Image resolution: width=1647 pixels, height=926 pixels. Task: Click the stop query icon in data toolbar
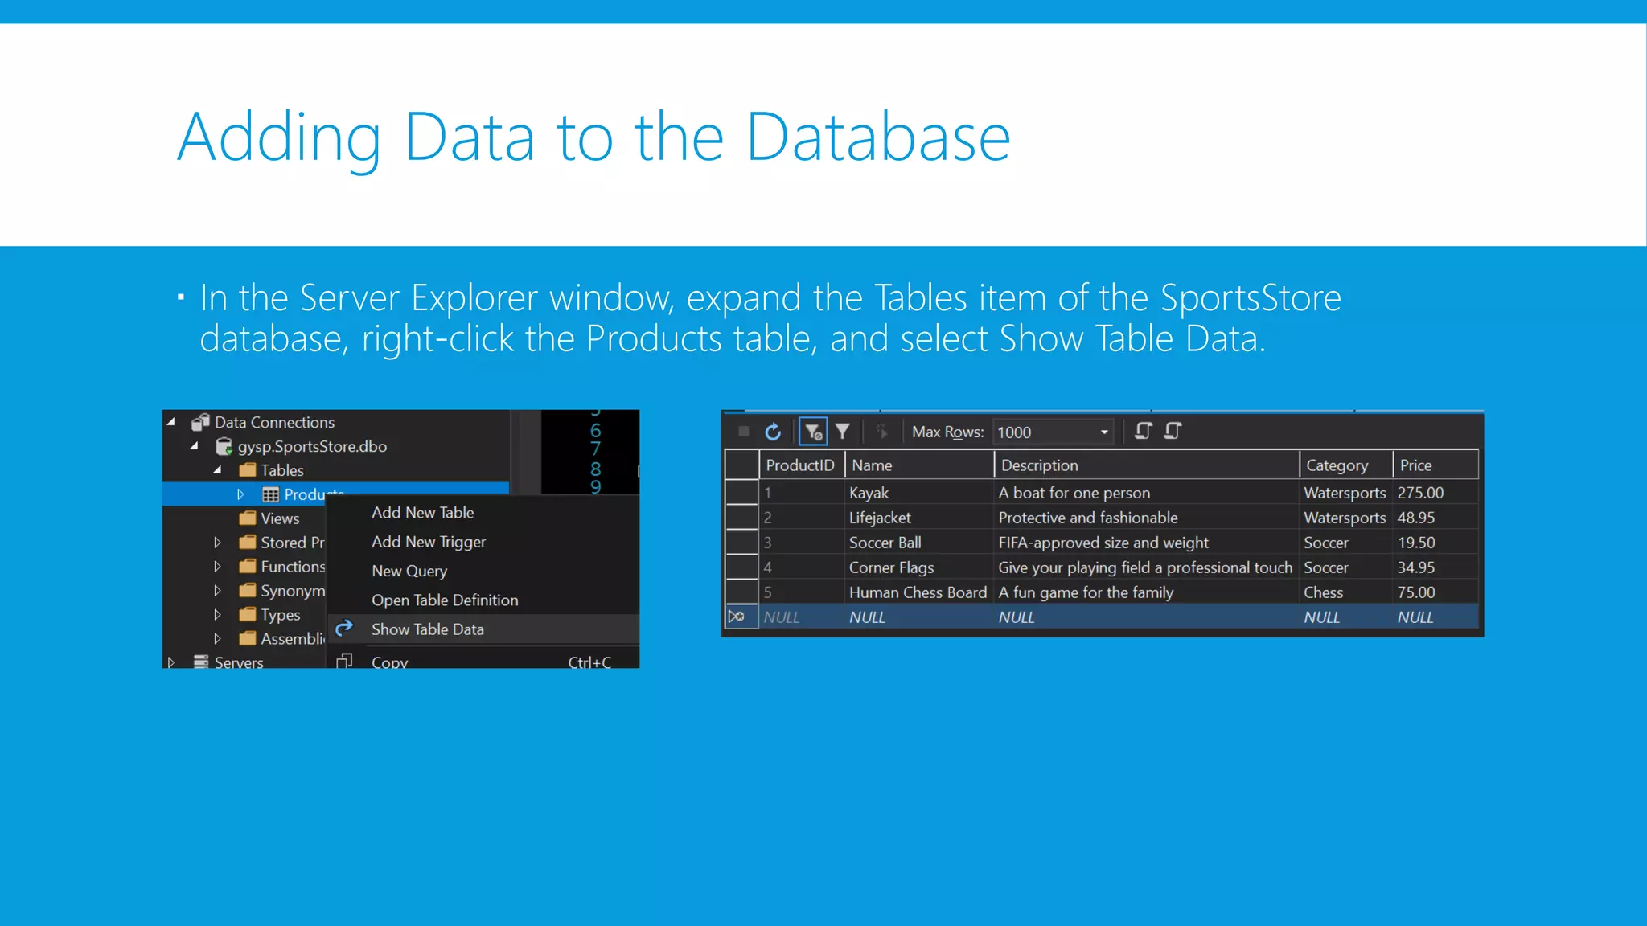click(x=744, y=432)
